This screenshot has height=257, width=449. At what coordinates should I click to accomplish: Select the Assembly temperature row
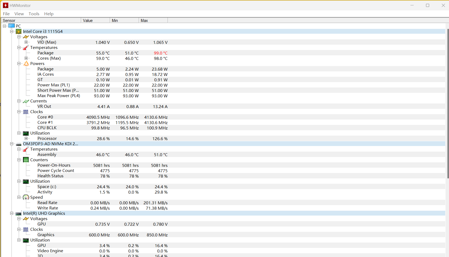tap(223, 155)
